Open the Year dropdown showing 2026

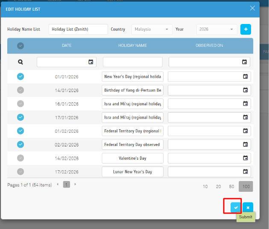click(216, 30)
